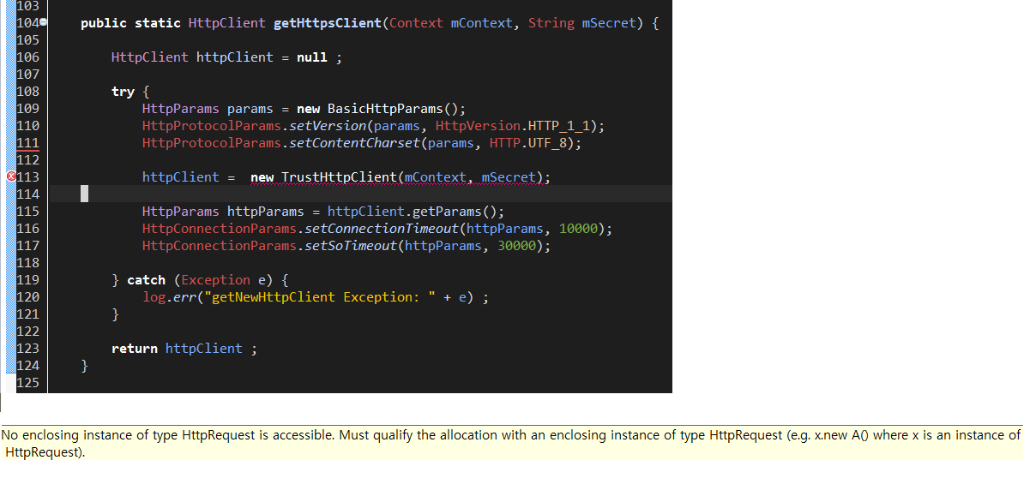Click the "getNewHttpClient Exception: " string literal
Image resolution: width=1024 pixels, height=490 pixels.
pos(319,297)
